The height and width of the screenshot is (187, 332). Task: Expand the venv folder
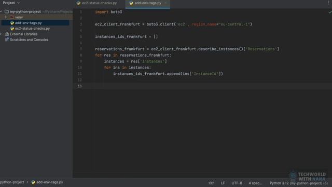(x=6, y=17)
